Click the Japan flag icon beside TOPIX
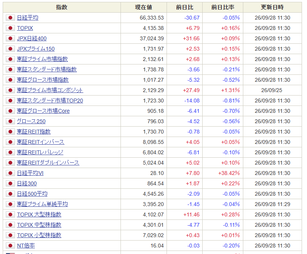Screen dimensions: 307x254 pos(10,28)
